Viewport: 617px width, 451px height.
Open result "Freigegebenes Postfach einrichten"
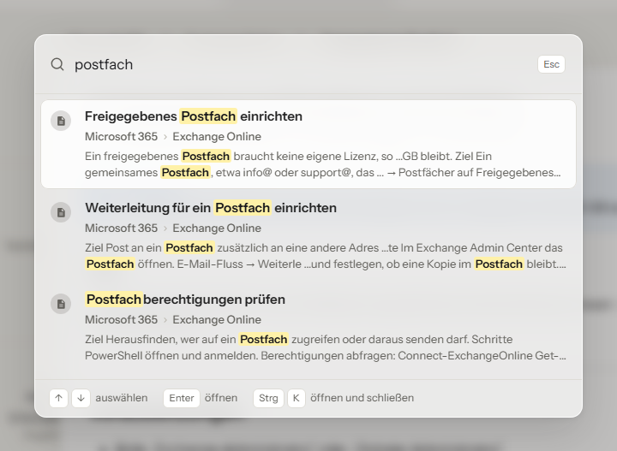(x=308, y=144)
